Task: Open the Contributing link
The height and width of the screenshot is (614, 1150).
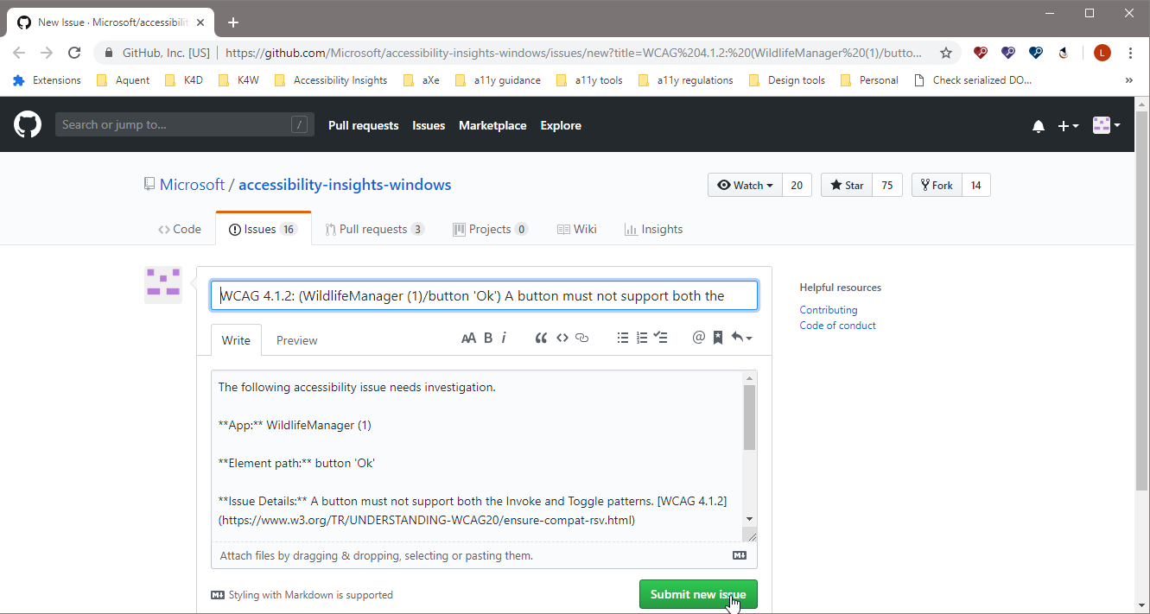Action: pos(829,310)
